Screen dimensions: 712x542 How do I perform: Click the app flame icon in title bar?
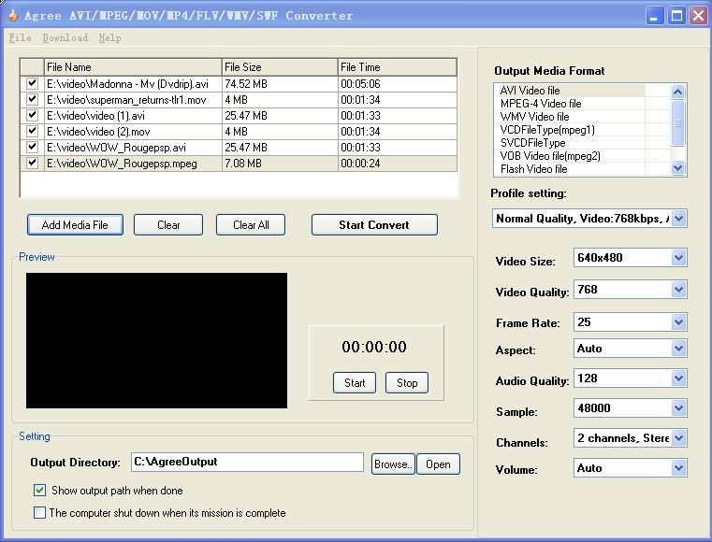12,15
